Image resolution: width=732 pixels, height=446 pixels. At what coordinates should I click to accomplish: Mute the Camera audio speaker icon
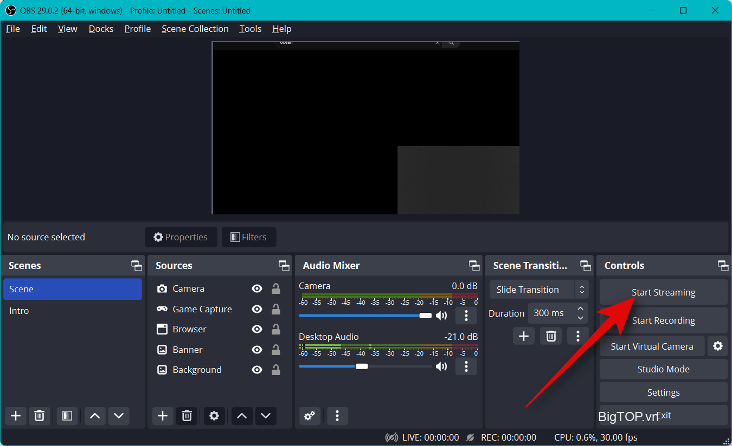tap(441, 316)
